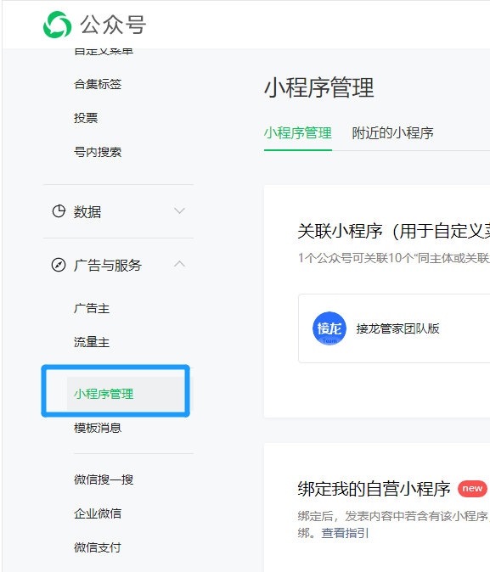
Task: Expand the 数据 section chevron
Action: tap(179, 210)
